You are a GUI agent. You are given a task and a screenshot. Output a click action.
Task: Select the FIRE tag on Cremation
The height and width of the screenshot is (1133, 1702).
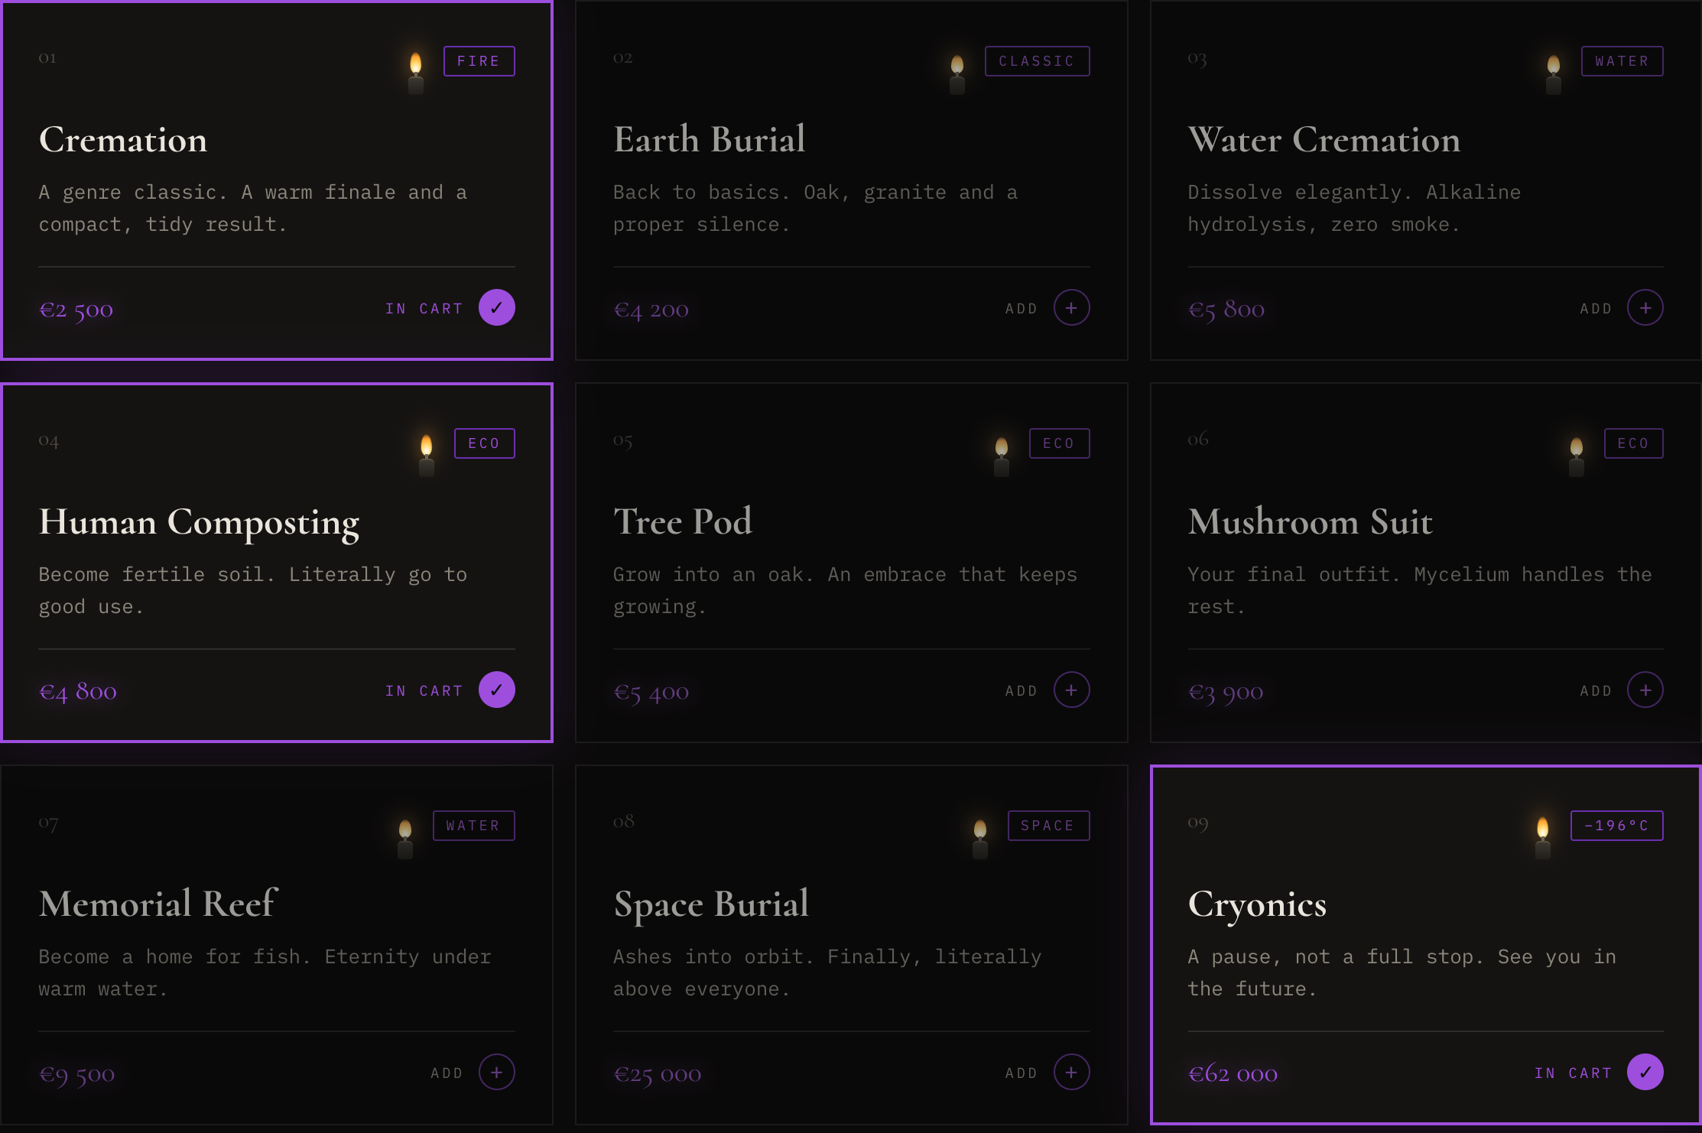click(479, 61)
